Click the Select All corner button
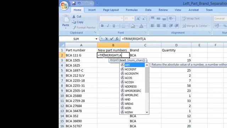 (62, 45)
